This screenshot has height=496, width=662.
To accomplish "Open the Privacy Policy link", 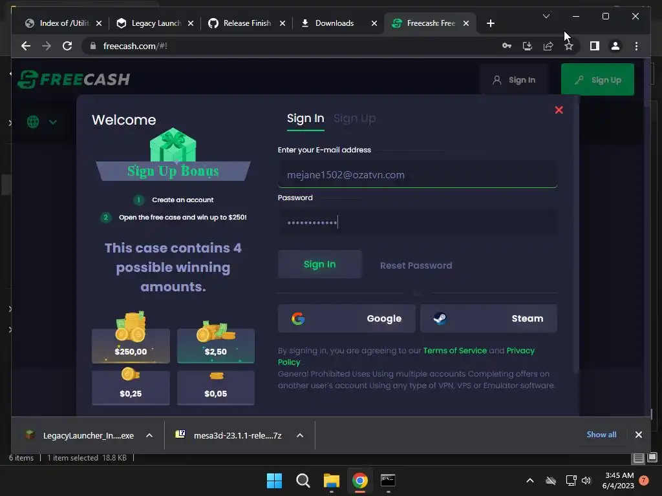I will pyautogui.click(x=520, y=351).
